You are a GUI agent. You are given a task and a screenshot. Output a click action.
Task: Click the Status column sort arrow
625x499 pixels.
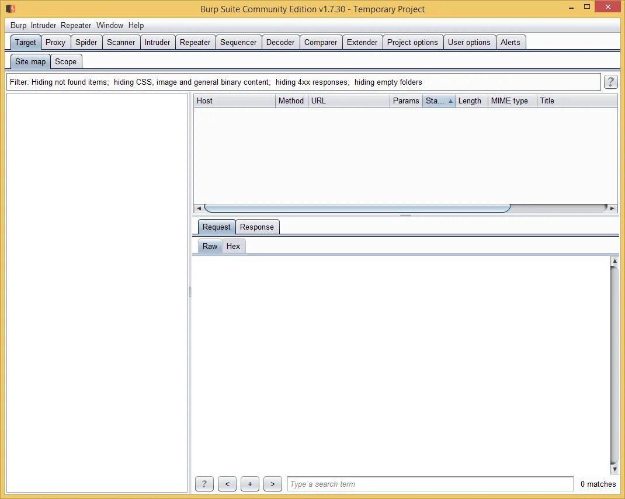click(x=450, y=101)
